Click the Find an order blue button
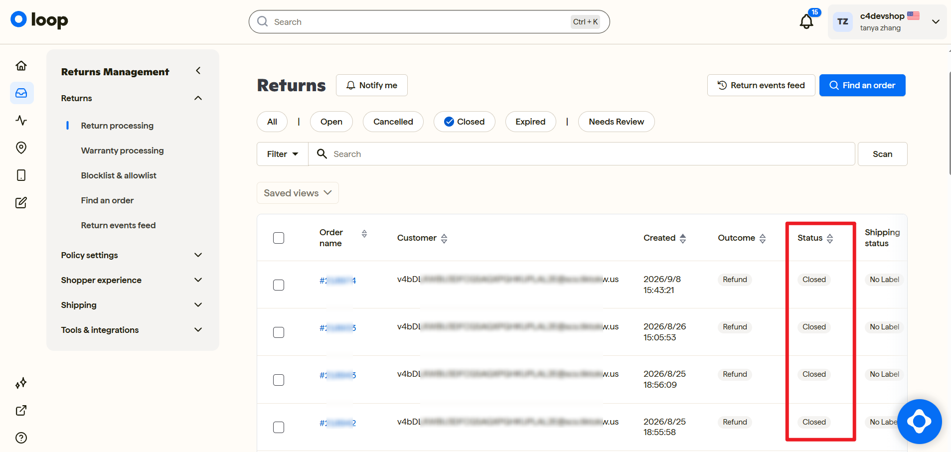The width and height of the screenshot is (951, 452). (862, 85)
